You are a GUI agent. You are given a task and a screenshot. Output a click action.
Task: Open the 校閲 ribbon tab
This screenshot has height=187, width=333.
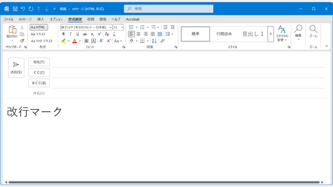[90, 19]
